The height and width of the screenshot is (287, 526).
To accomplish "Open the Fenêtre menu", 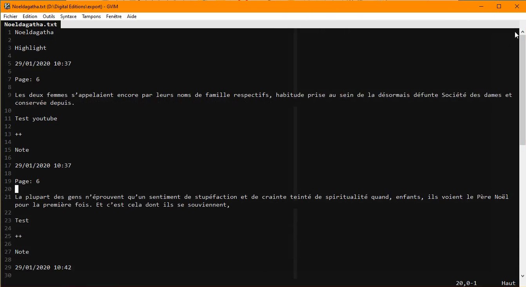I will [x=114, y=16].
